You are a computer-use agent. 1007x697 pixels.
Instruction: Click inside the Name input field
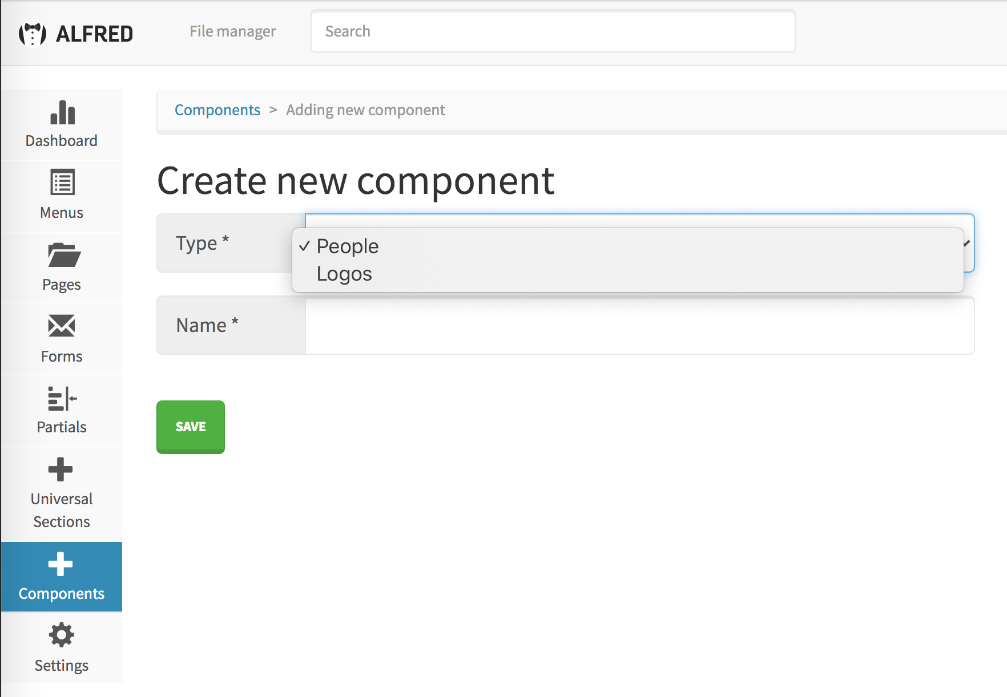click(639, 325)
